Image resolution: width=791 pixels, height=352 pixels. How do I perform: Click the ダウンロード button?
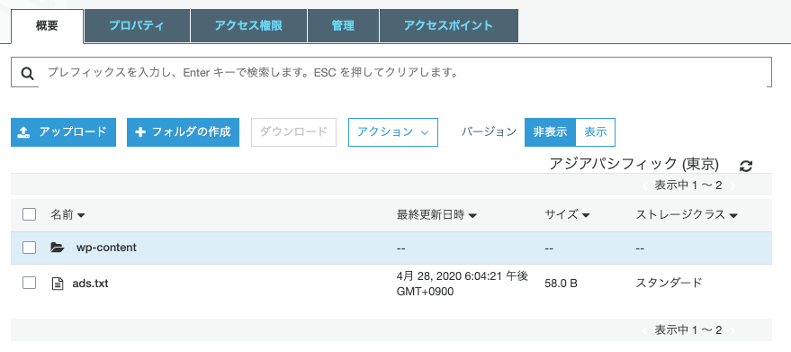click(293, 132)
